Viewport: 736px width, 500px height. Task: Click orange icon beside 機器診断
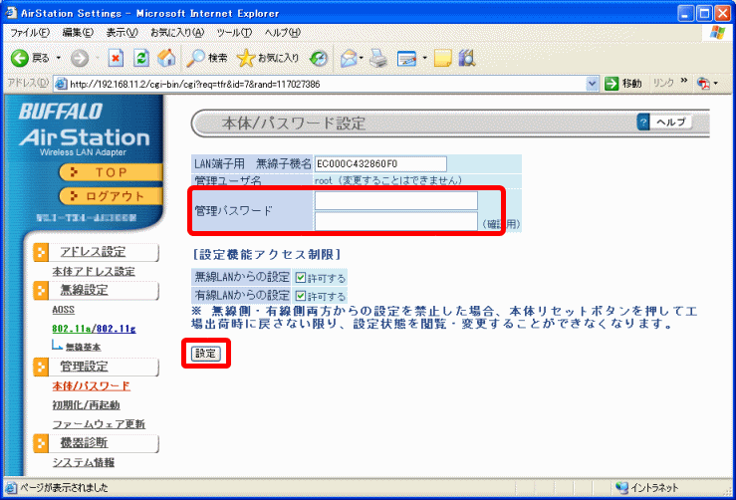coord(41,443)
